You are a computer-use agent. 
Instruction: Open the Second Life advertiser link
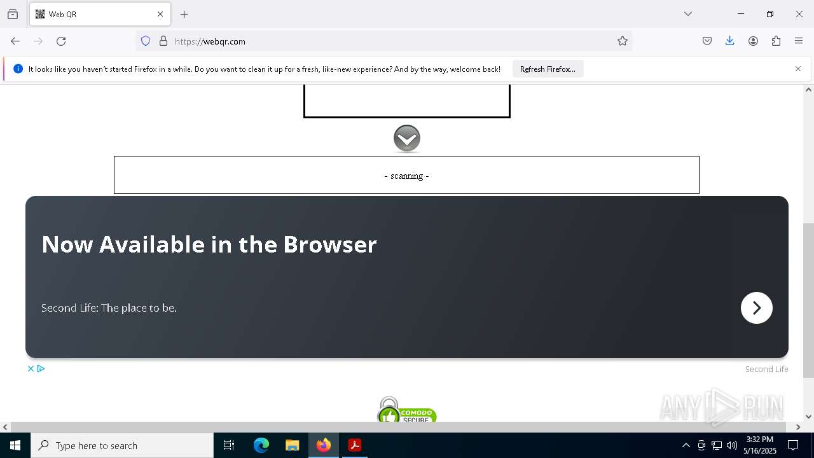point(766,370)
